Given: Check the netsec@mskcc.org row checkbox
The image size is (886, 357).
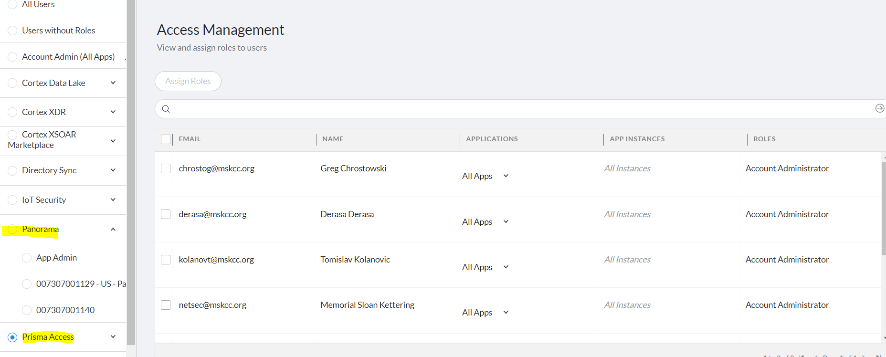Looking at the screenshot, I should tap(166, 305).
